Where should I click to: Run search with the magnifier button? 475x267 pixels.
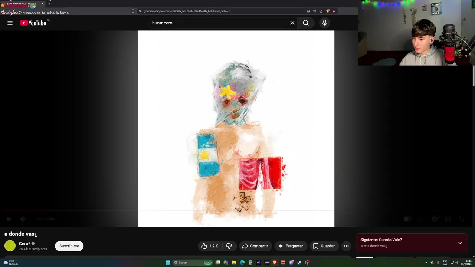coord(305,23)
